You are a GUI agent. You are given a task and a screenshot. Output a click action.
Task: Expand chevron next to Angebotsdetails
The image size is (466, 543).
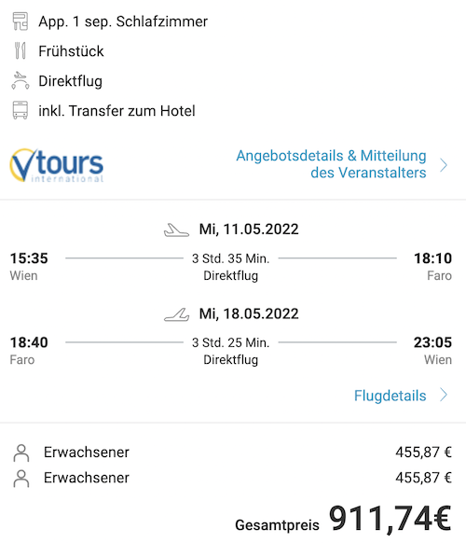444,165
